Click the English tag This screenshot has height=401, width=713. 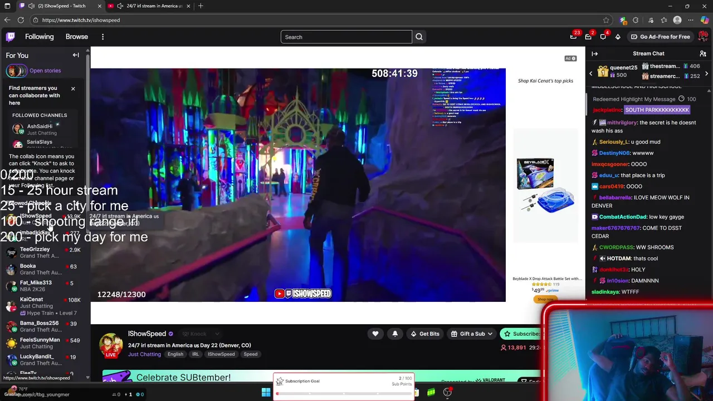coord(175,354)
